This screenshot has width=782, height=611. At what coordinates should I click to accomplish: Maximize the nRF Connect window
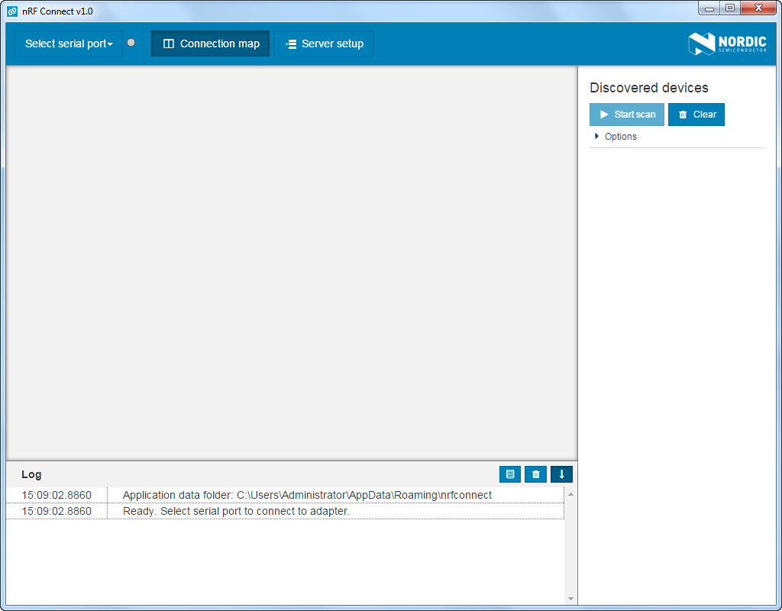pyautogui.click(x=730, y=8)
